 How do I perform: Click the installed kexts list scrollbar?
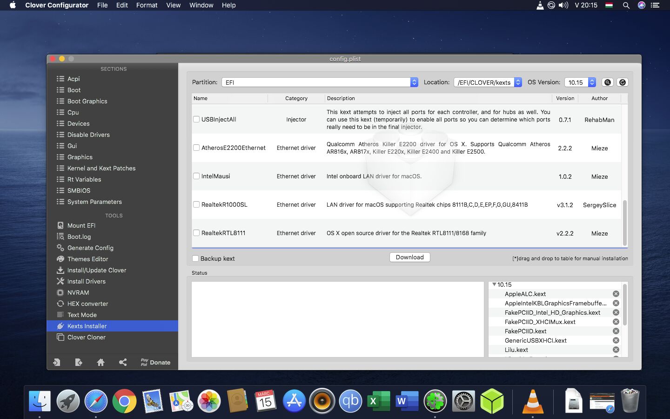(x=625, y=305)
